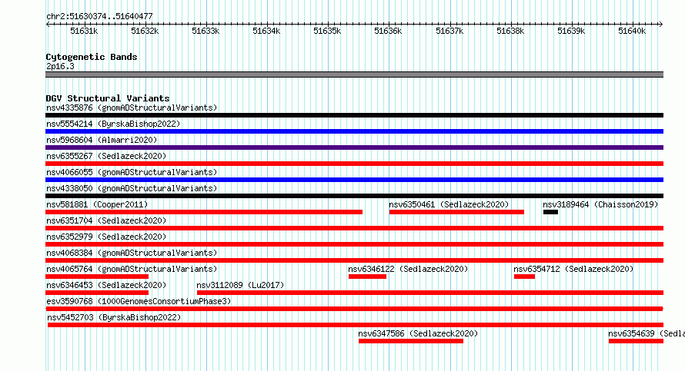Click the 51631k ruler tick label

84,31
